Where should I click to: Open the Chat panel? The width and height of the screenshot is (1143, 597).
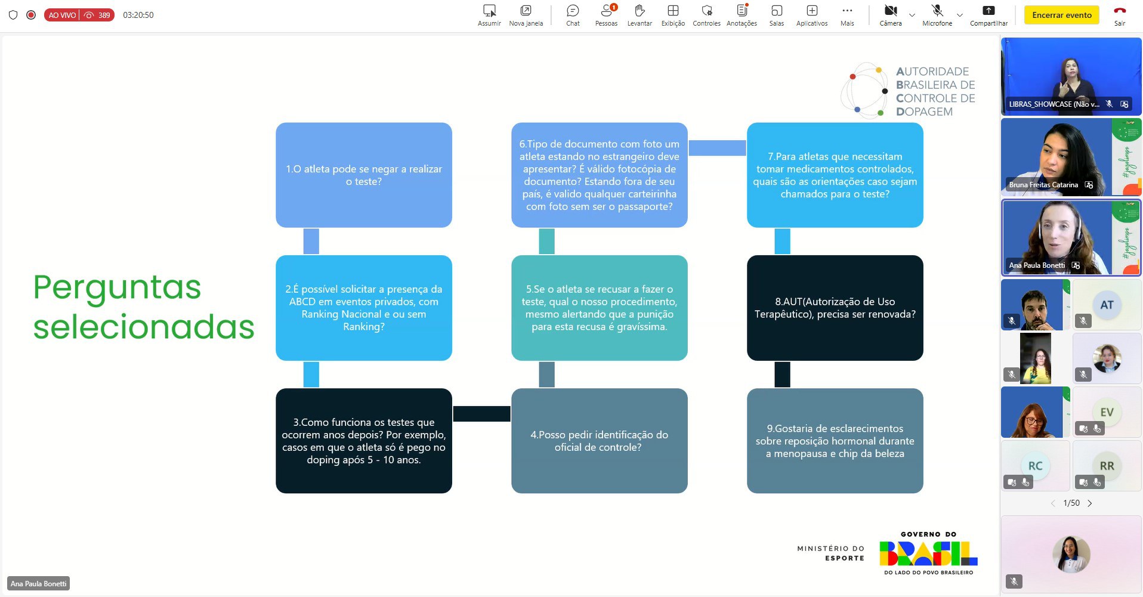coord(573,15)
